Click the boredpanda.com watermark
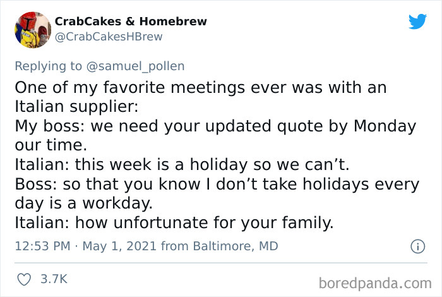The width and height of the screenshot is (442, 297). [x=375, y=283]
